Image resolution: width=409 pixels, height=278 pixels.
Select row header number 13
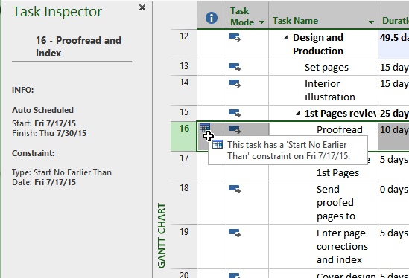[184, 66]
